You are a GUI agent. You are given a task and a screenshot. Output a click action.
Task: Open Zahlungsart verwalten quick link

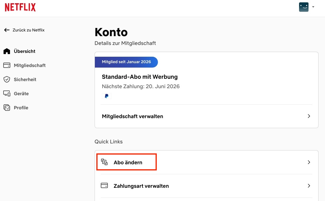(207, 186)
